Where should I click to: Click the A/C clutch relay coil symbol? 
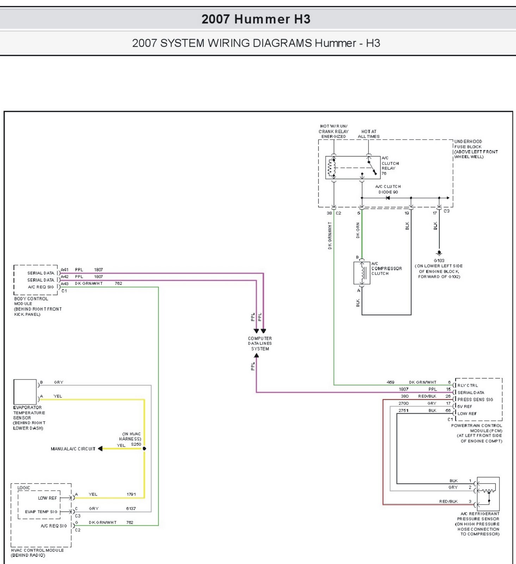point(331,167)
